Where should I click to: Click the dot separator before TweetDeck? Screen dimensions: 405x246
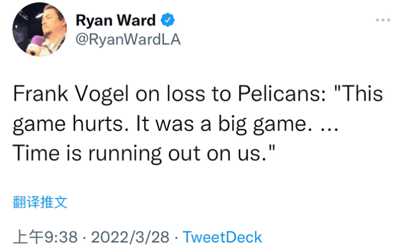[176, 237]
